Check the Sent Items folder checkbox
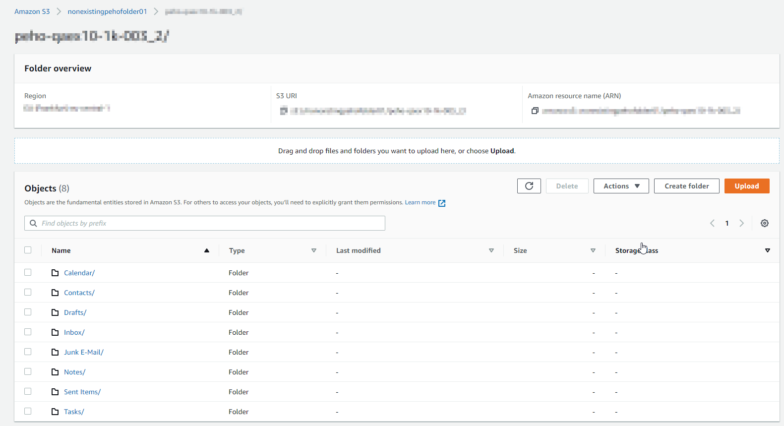The height and width of the screenshot is (426, 784). pyautogui.click(x=28, y=391)
